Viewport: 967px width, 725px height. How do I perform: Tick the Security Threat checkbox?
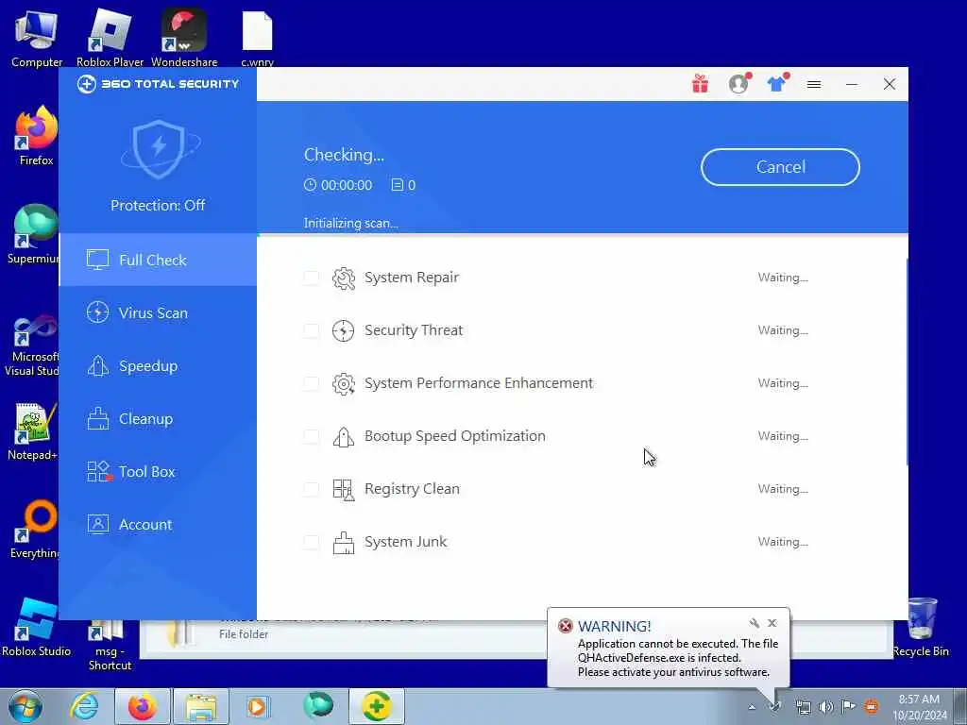pyautogui.click(x=312, y=331)
